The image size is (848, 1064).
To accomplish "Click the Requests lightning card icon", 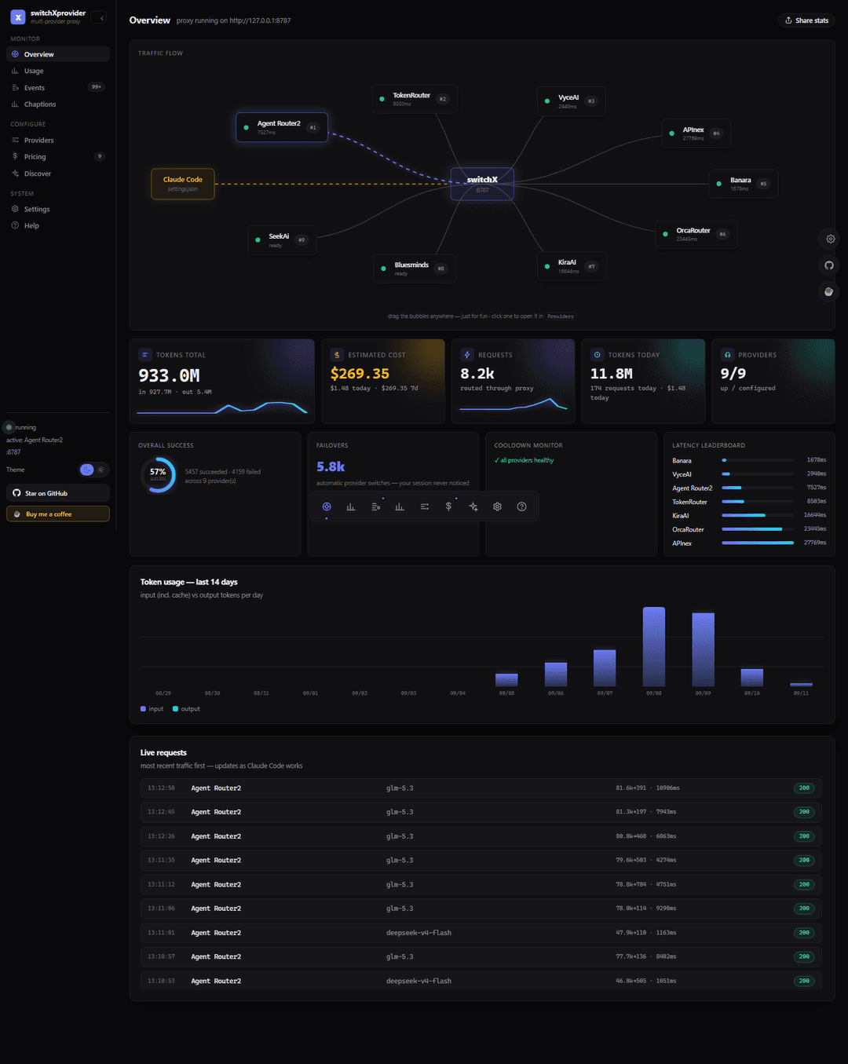I will pos(466,355).
